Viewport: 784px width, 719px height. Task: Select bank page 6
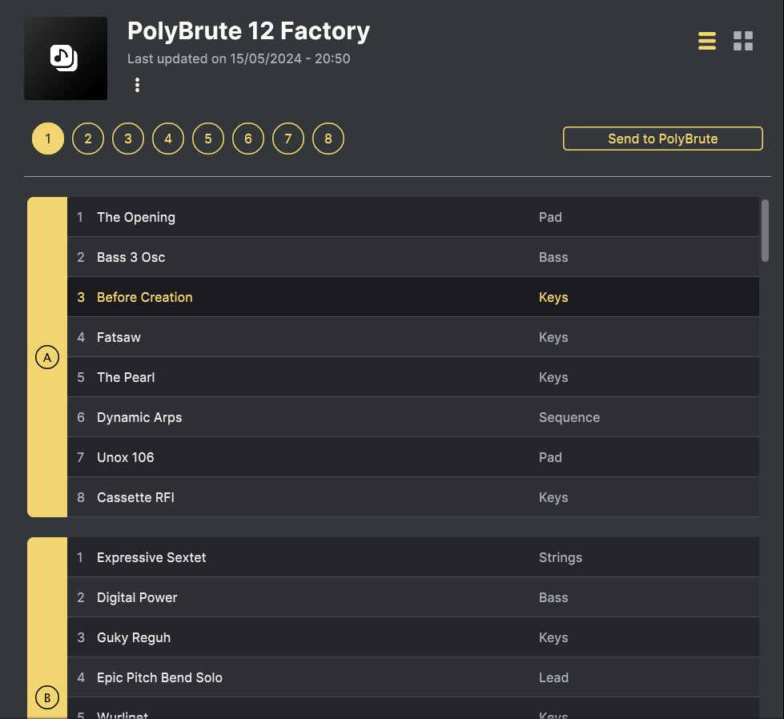(248, 139)
